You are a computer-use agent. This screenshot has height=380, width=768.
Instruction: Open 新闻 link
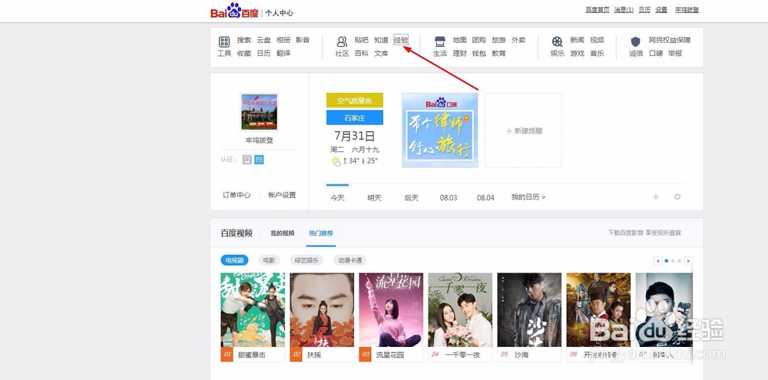click(x=577, y=40)
